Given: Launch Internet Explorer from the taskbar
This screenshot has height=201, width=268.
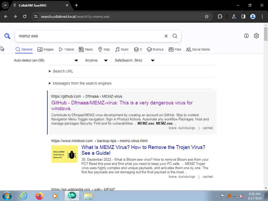Looking at the screenshot, I should pos(23,196).
